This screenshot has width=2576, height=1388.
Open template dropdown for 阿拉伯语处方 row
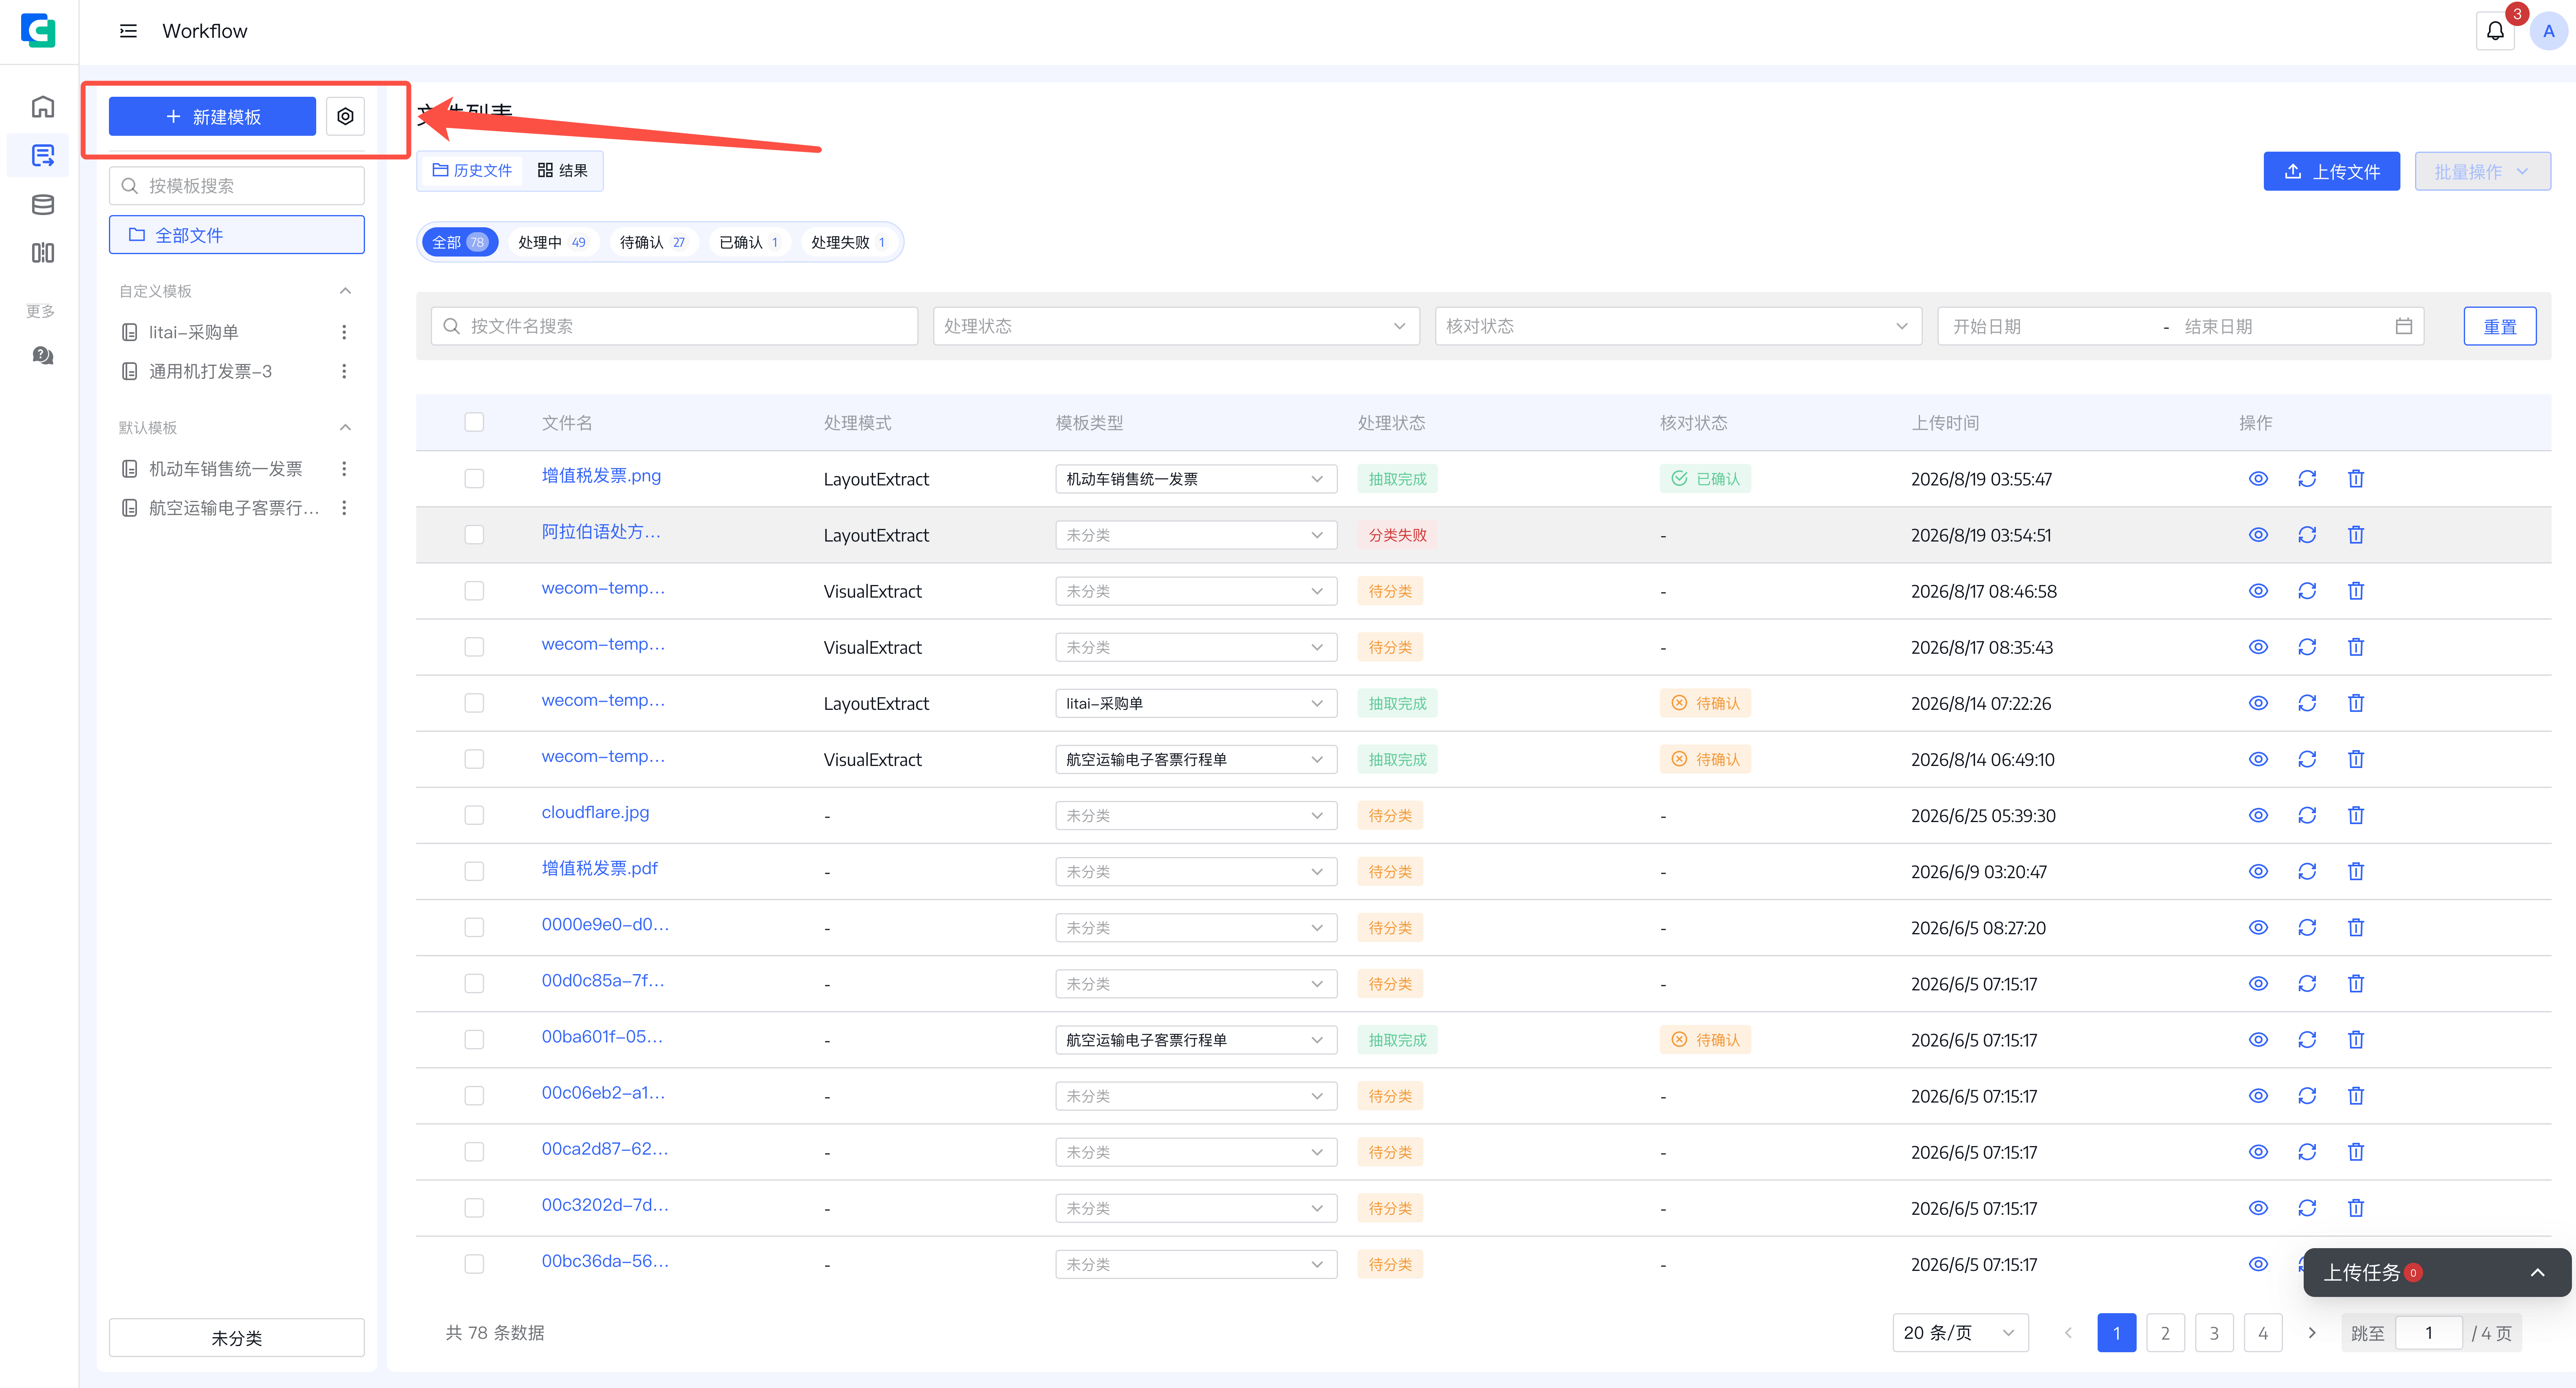click(x=1196, y=535)
